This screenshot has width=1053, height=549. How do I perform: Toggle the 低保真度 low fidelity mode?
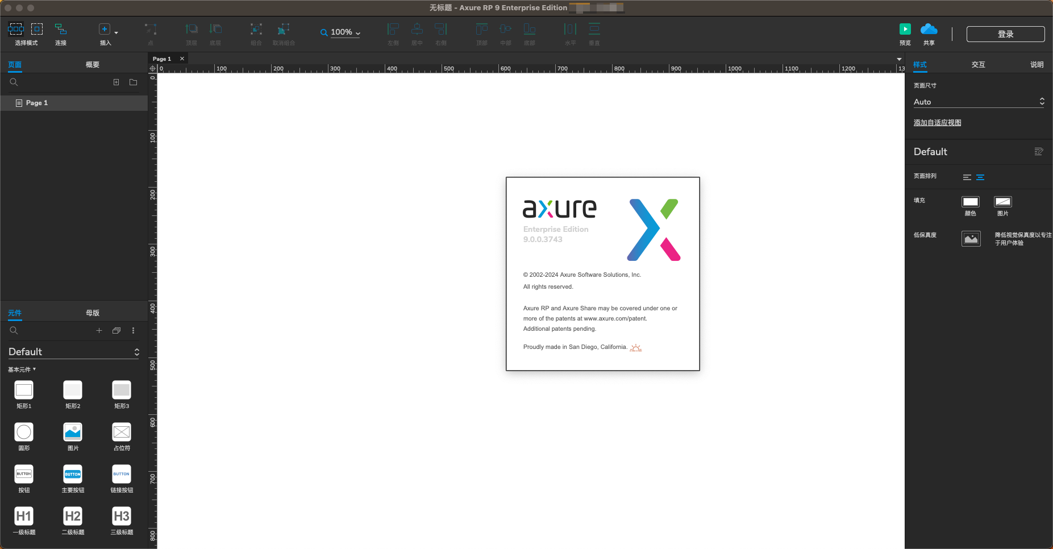click(971, 239)
